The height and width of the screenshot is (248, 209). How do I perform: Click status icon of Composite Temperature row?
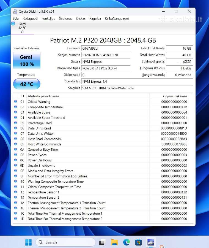[x=16, y=107]
